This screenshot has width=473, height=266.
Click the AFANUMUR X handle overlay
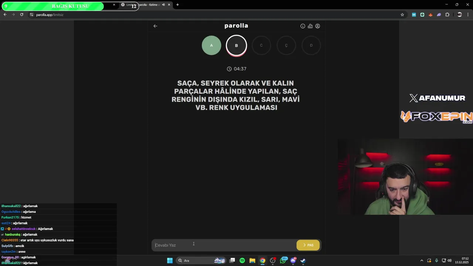(x=437, y=98)
